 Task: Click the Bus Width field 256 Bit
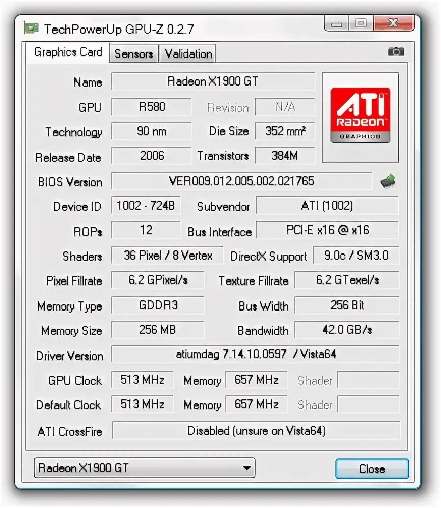(x=347, y=305)
